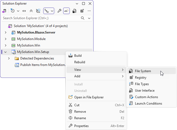Expand the MySolution.Module project node
The image size is (177, 130).
tap(5, 39)
